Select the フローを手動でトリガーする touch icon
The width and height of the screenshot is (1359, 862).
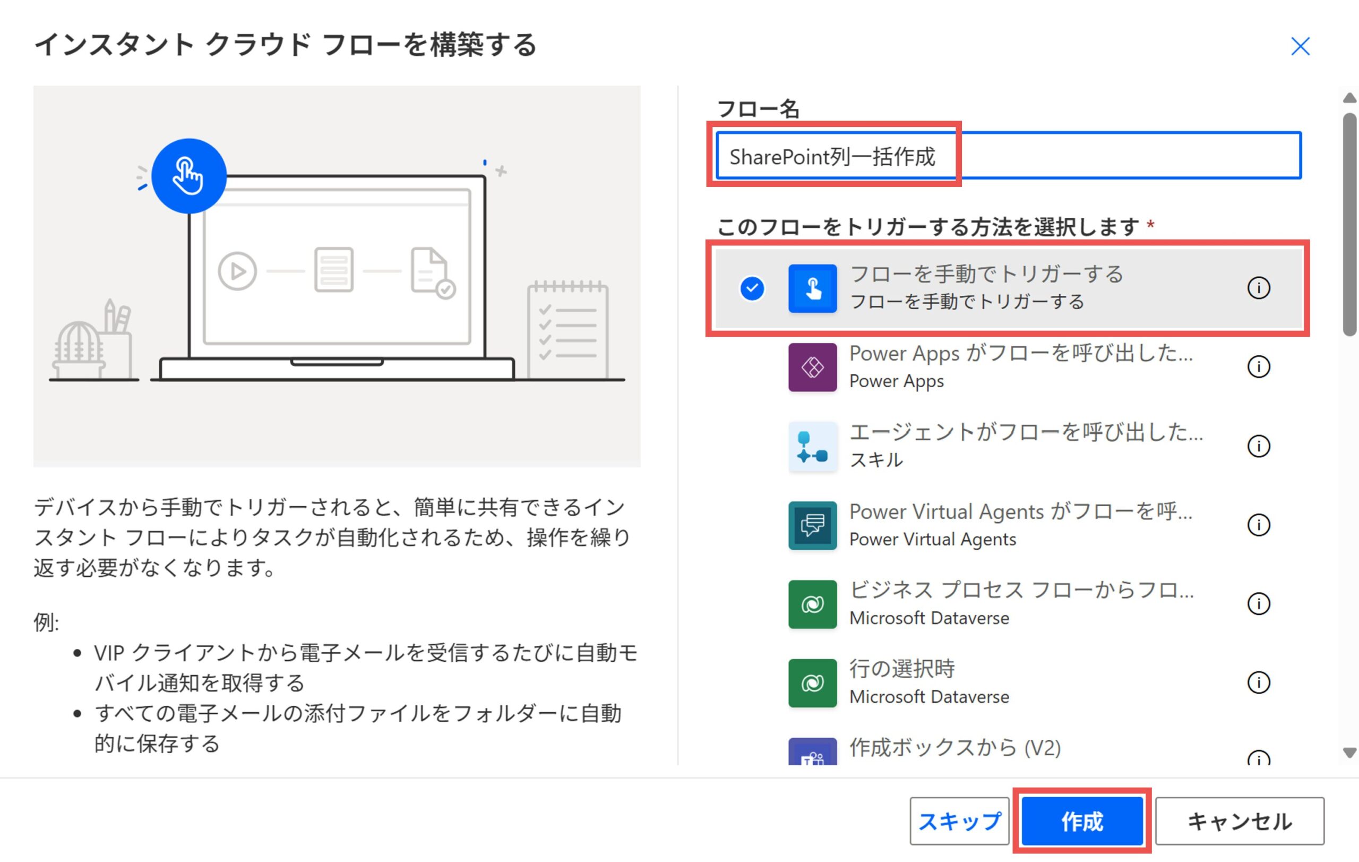(812, 288)
